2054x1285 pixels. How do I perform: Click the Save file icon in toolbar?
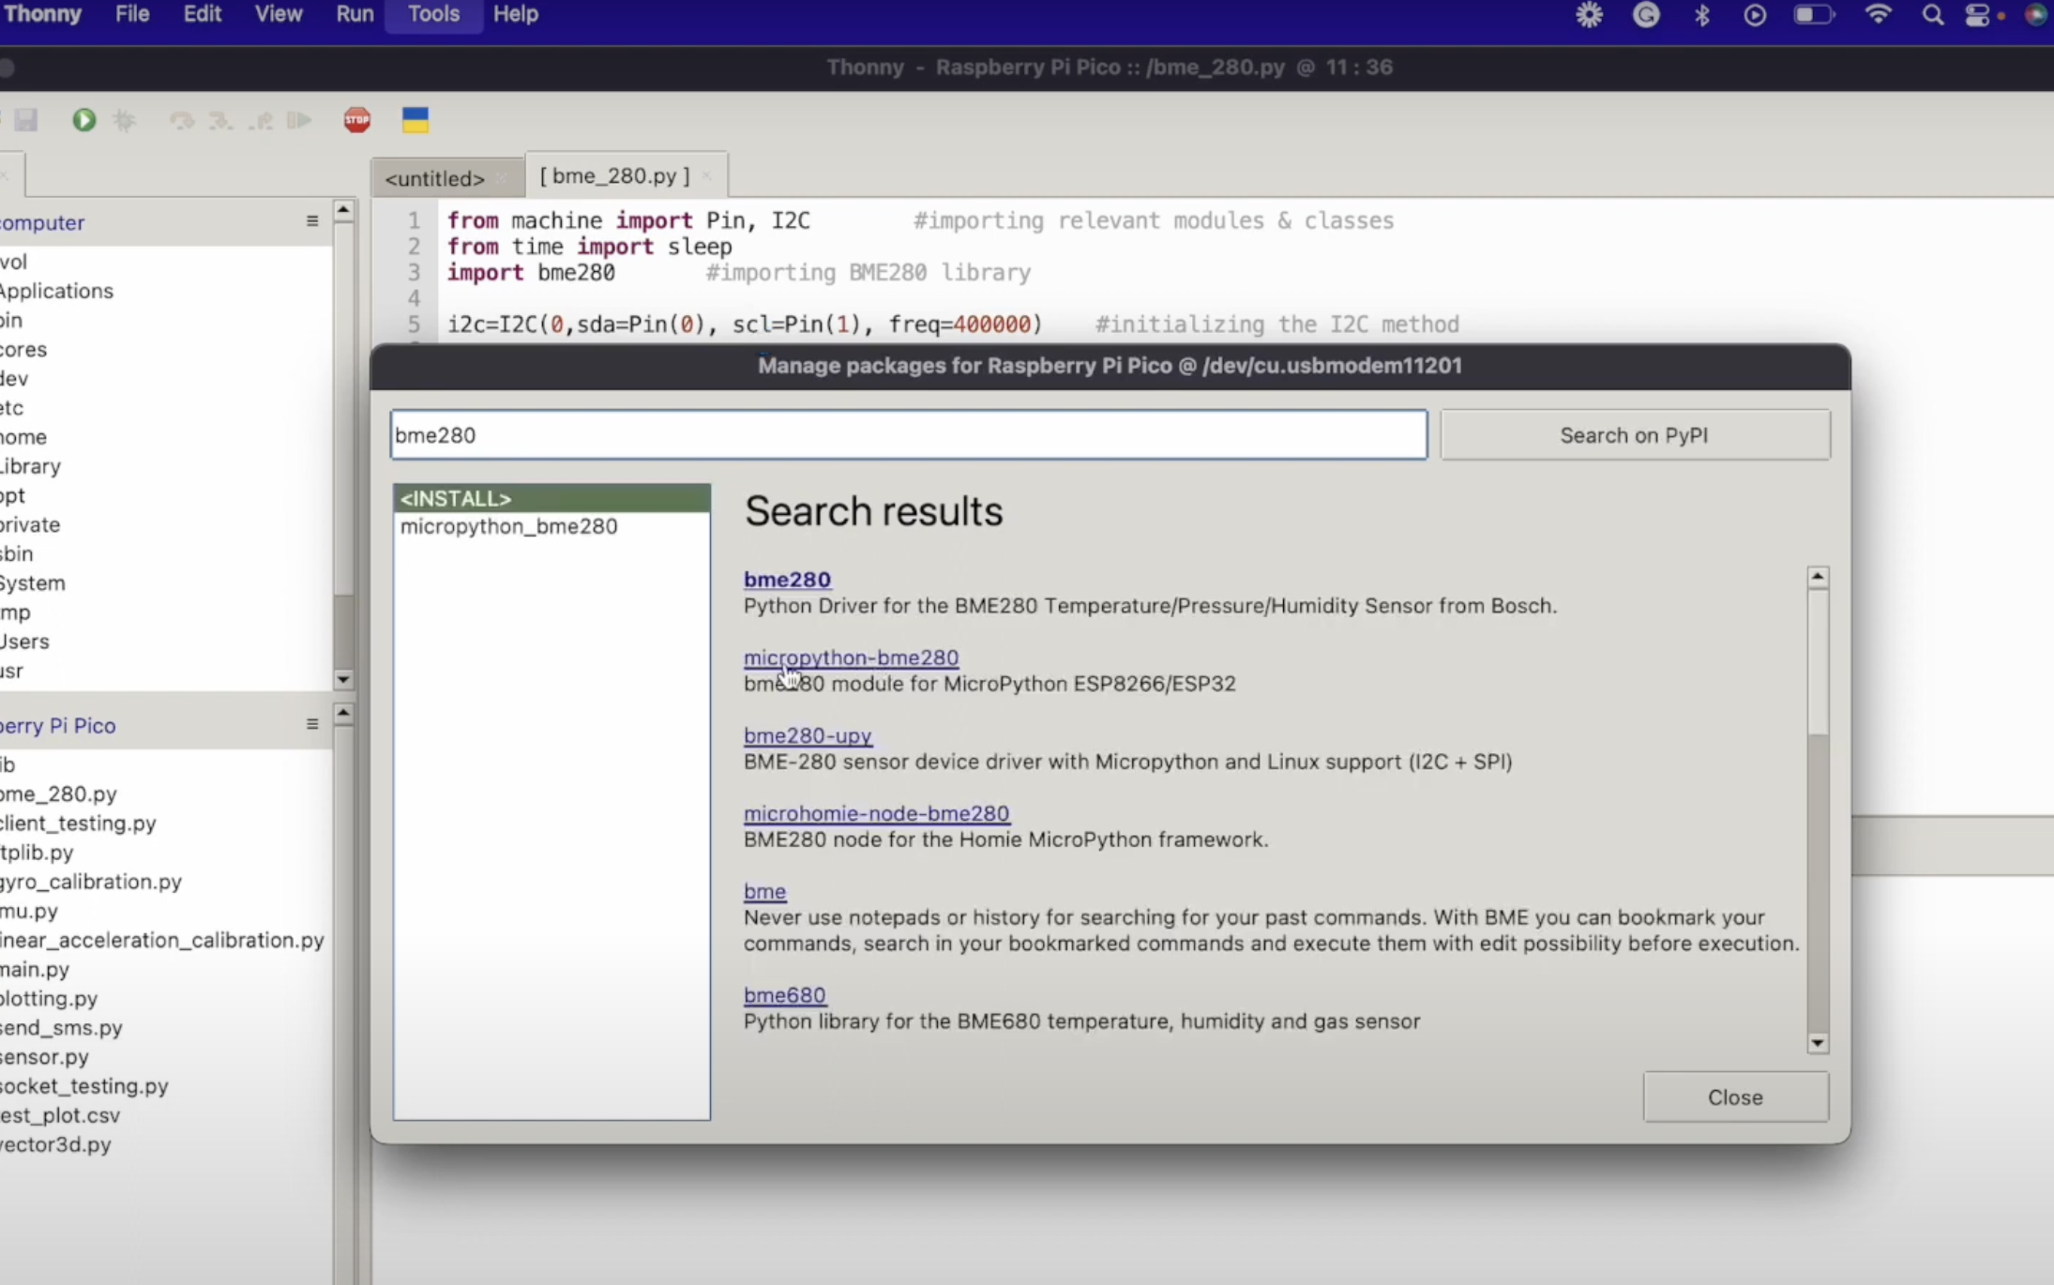25,120
